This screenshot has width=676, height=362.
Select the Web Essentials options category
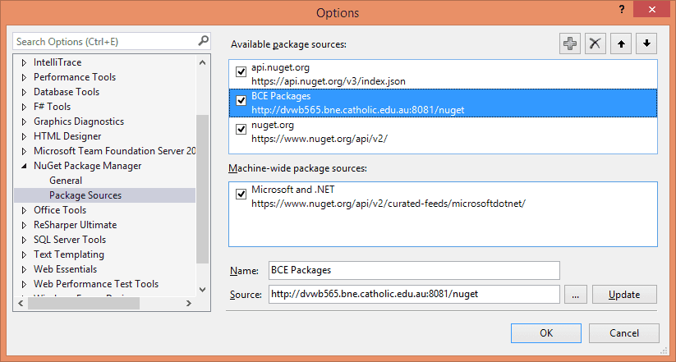pyautogui.click(x=65, y=269)
